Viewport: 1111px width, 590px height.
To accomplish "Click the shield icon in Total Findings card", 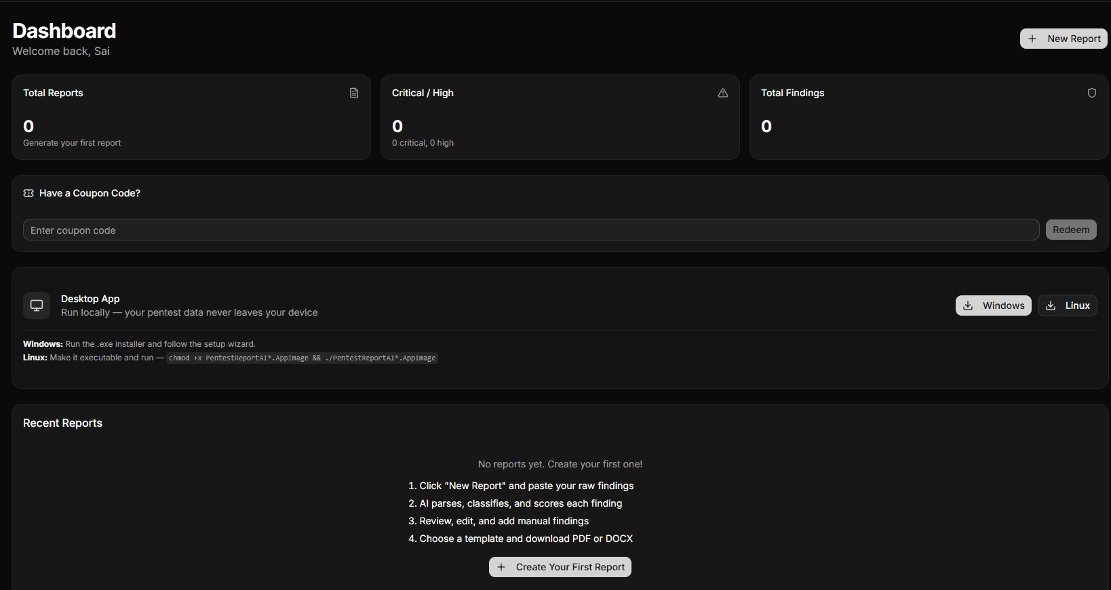I will click(1092, 93).
